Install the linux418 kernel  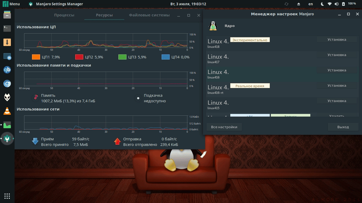pos(337,39)
